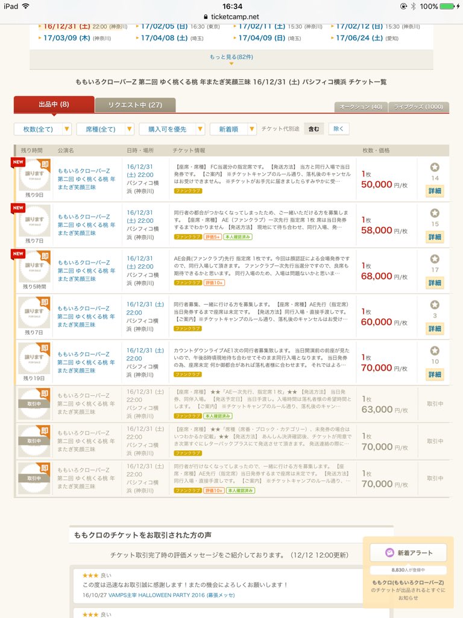
Task: Switch to 出品中 (8) tab
Action: [x=54, y=104]
